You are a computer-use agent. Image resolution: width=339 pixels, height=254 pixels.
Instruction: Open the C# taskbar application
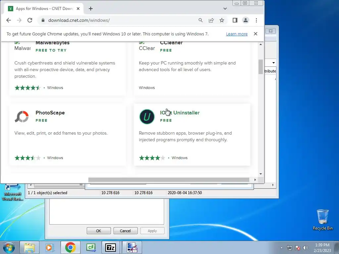point(91,247)
